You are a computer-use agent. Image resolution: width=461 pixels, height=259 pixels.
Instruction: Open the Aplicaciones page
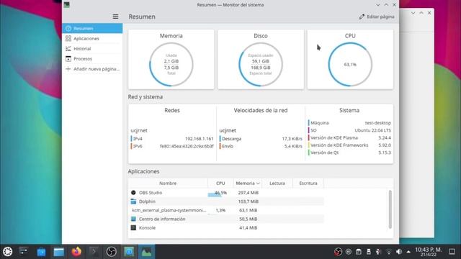pos(92,38)
